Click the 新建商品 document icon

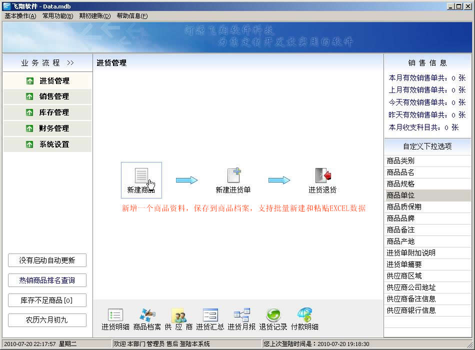(x=141, y=176)
